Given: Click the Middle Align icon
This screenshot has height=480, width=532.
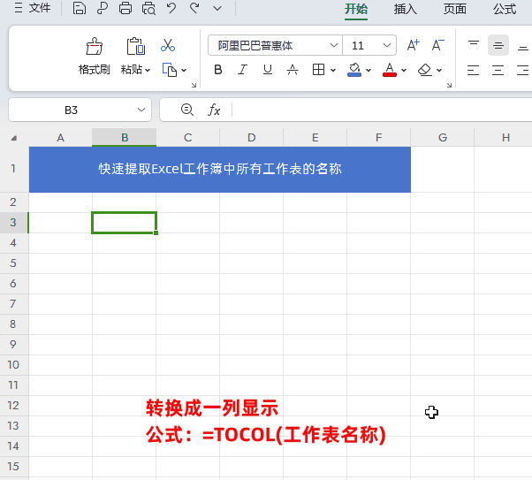Looking at the screenshot, I should 498,45.
